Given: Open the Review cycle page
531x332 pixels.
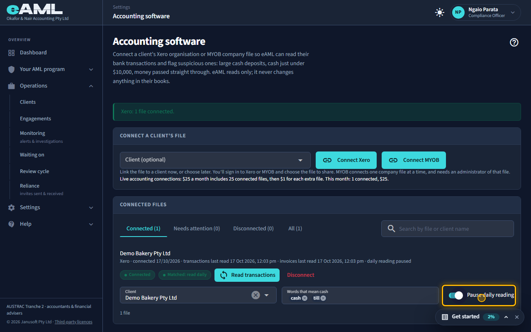Looking at the screenshot, I should click(x=34, y=171).
